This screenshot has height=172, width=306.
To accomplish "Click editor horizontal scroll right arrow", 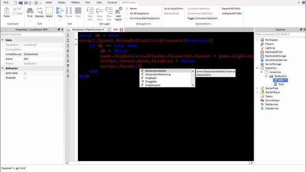I will click(252, 163).
